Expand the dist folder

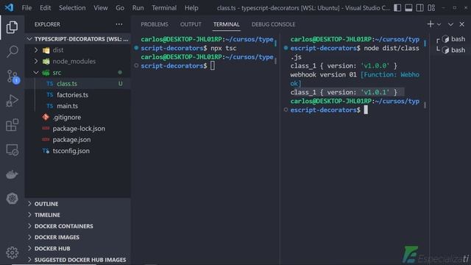click(x=77, y=50)
